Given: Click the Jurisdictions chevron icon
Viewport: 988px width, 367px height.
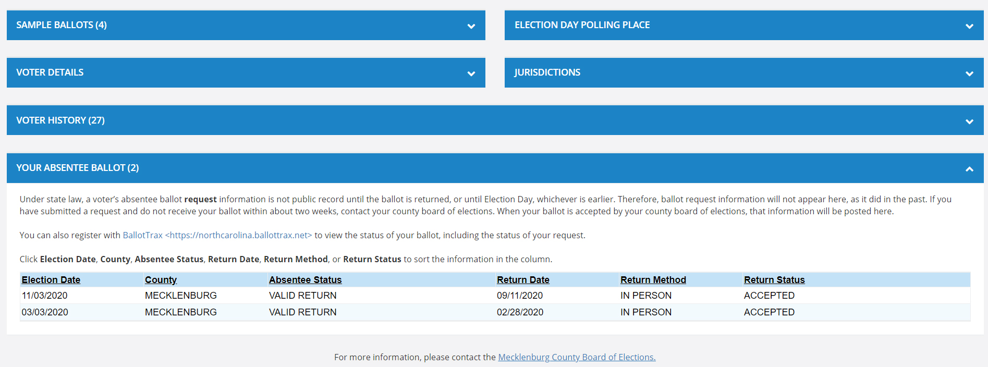Looking at the screenshot, I should click(969, 74).
